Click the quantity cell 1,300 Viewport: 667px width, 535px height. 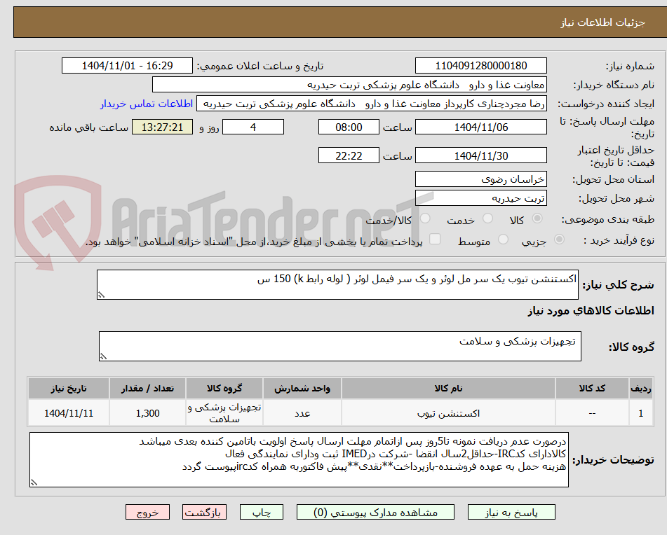pyautogui.click(x=147, y=413)
